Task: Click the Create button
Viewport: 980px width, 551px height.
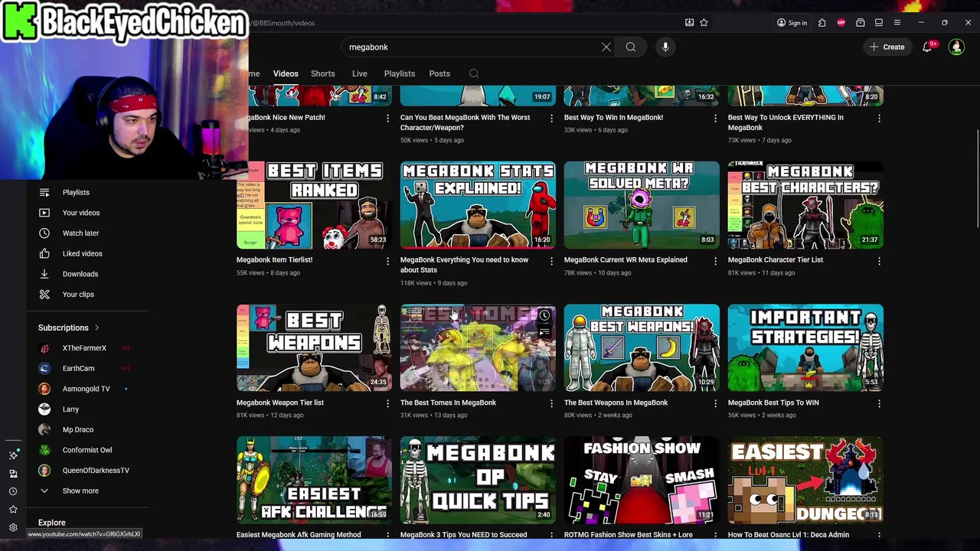Action: [887, 47]
